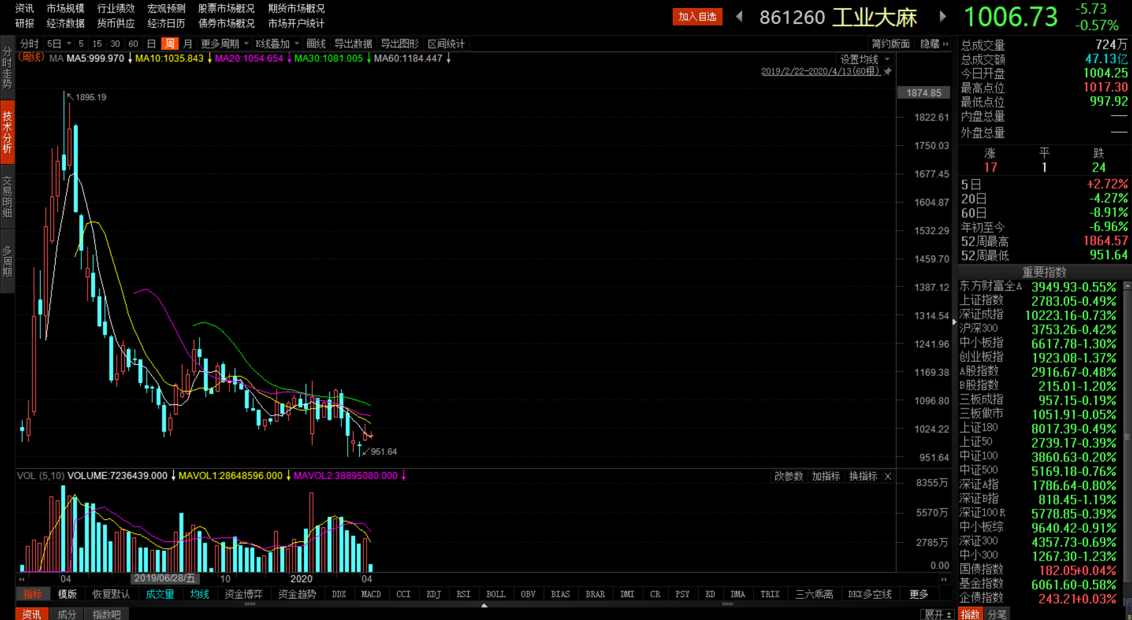1132x620 pixels.
Task: Click 换指标 change indicator
Action: [863, 476]
